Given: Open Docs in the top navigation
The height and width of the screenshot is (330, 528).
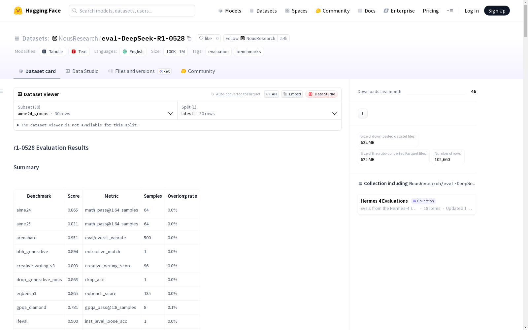Looking at the screenshot, I should pyautogui.click(x=367, y=11).
